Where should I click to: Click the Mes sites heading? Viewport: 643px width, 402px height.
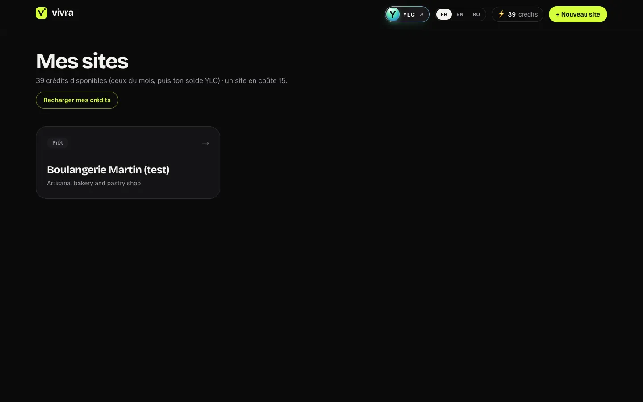tap(82, 61)
